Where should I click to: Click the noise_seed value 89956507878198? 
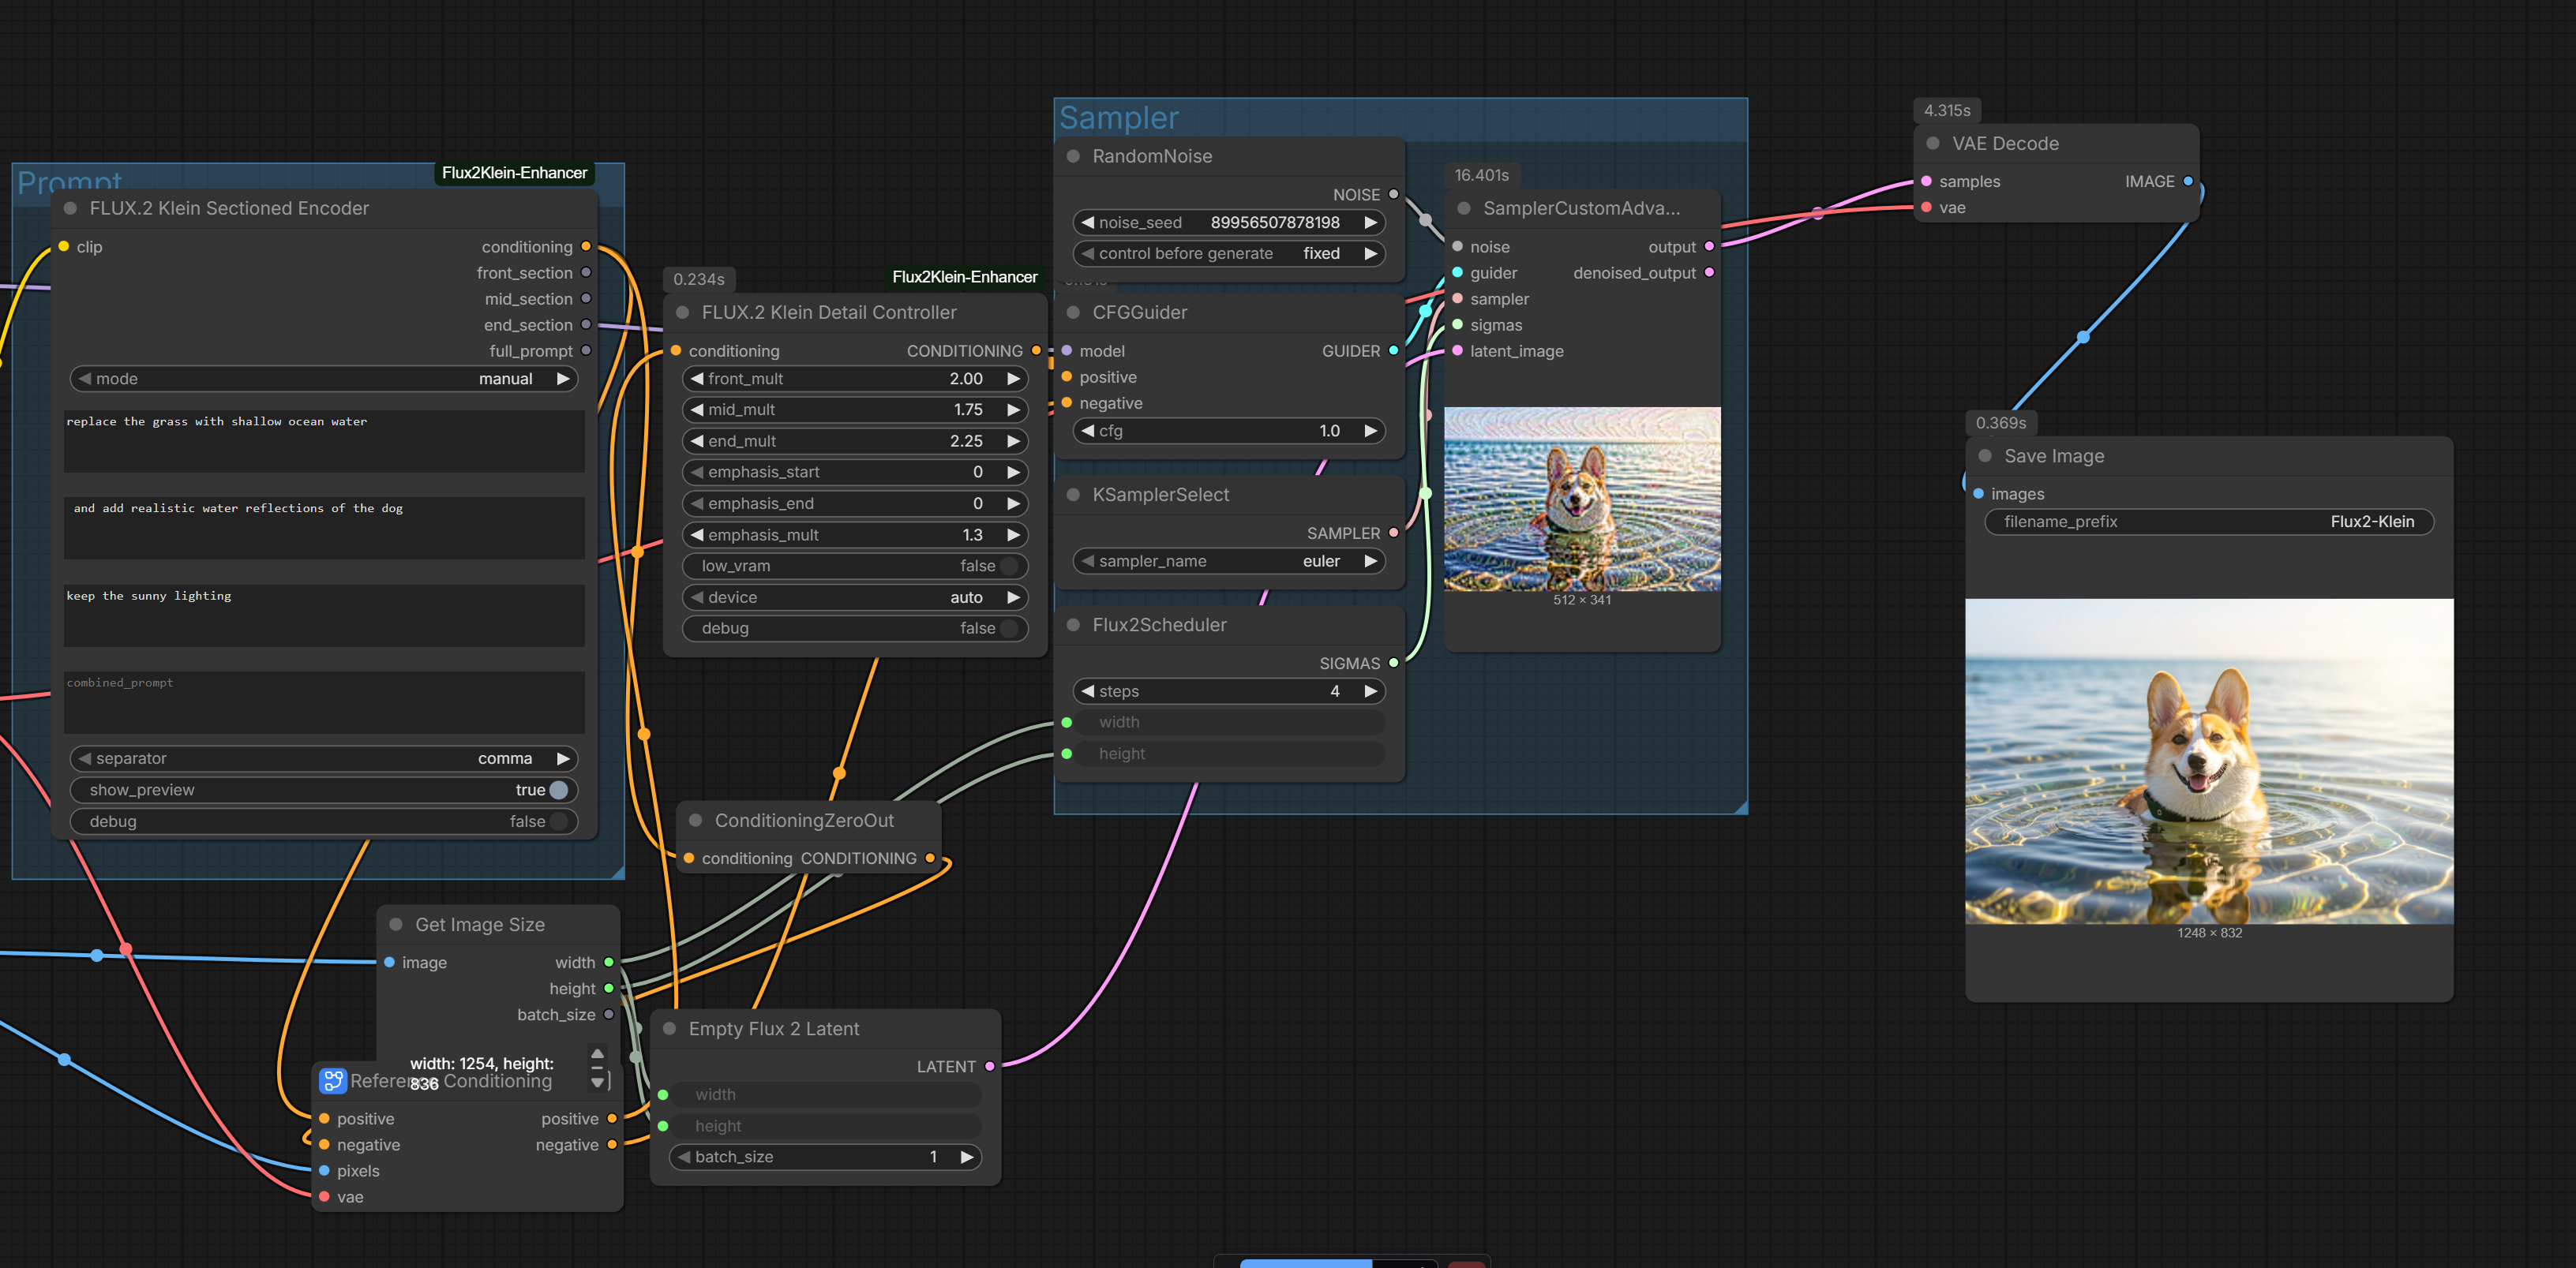coord(1274,223)
